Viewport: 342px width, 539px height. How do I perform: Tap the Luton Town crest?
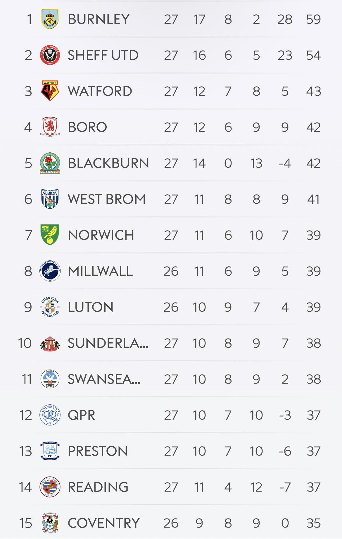point(50,307)
